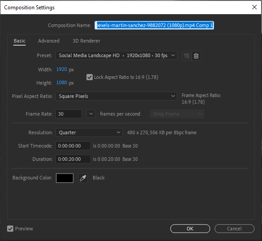This screenshot has width=262, height=241.
Task: Toggle Lock Aspect Ratio checkbox
Action: [90, 77]
